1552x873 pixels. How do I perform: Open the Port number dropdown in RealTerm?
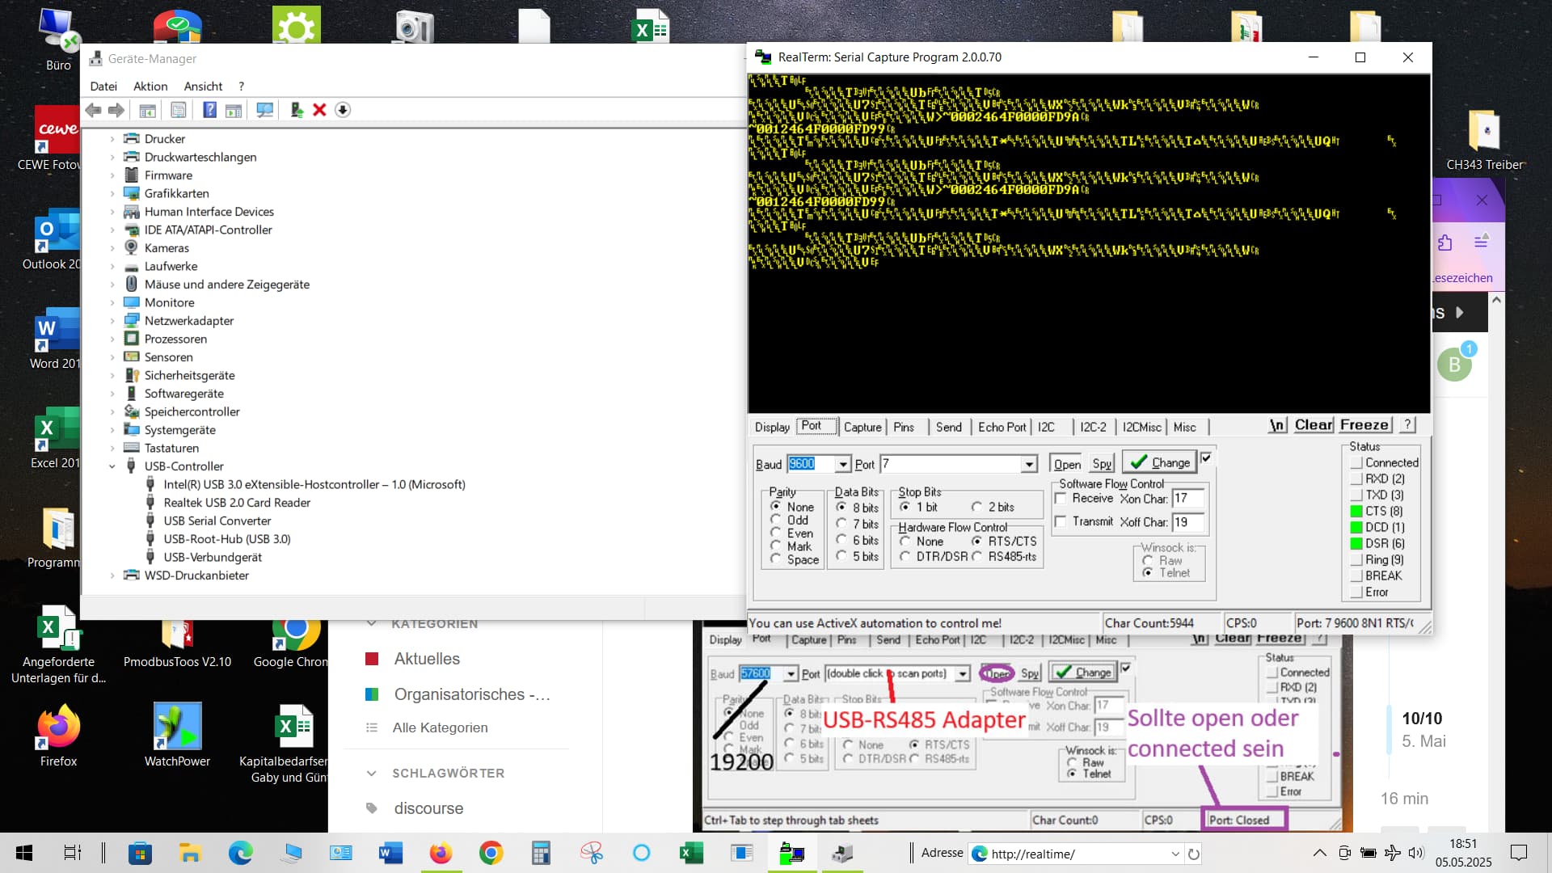click(x=1029, y=464)
